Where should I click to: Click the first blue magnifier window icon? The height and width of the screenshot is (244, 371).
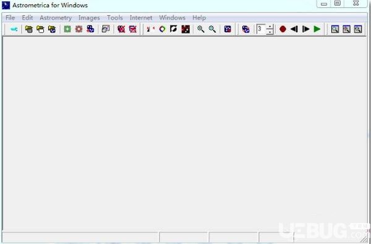tap(335, 29)
